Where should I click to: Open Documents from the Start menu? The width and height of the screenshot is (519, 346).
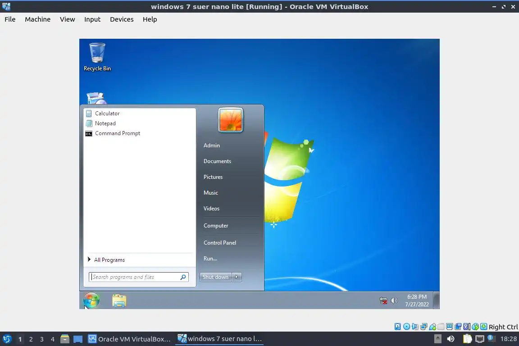(218, 161)
